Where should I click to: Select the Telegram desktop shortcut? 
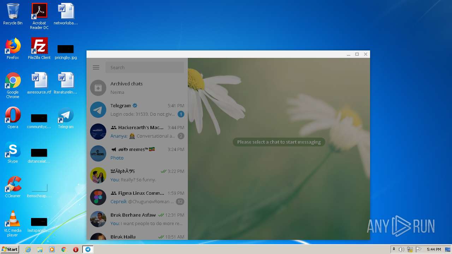coord(66,118)
